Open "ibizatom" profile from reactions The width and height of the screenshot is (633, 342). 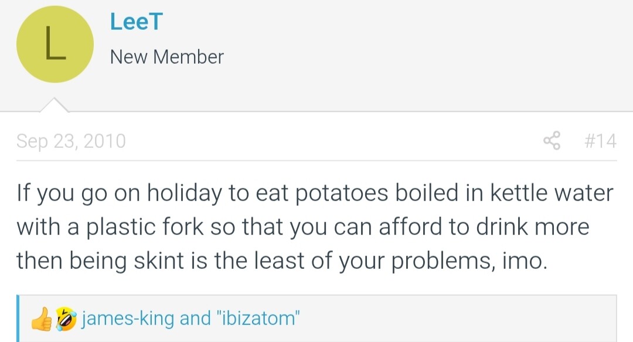pyautogui.click(x=258, y=318)
